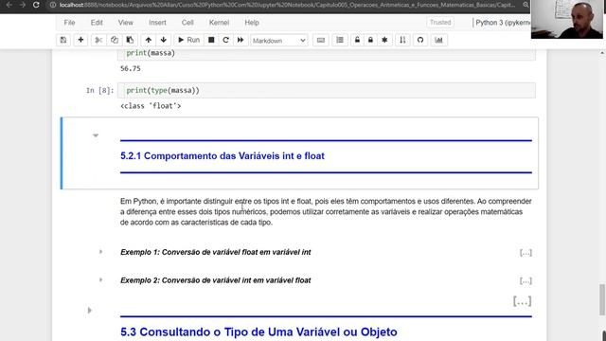Click the output <class 'float'>
The height and width of the screenshot is (341, 606).
coord(151,105)
